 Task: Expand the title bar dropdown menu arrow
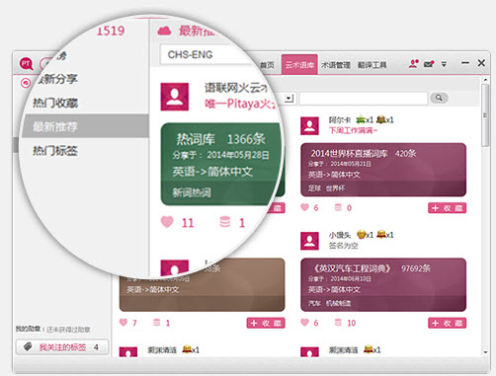[x=444, y=64]
